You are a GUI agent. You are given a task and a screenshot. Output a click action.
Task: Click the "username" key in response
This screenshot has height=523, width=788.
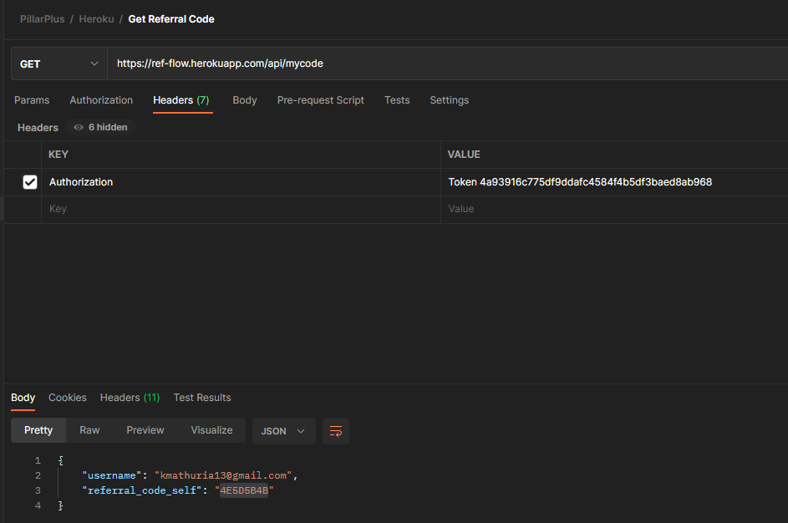click(x=112, y=475)
